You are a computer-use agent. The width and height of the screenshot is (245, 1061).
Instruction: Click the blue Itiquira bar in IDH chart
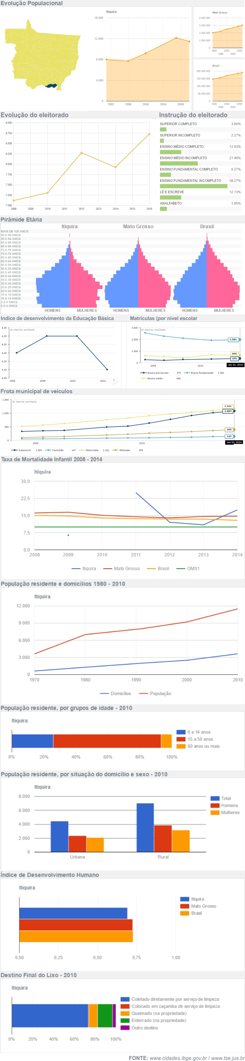(73, 914)
